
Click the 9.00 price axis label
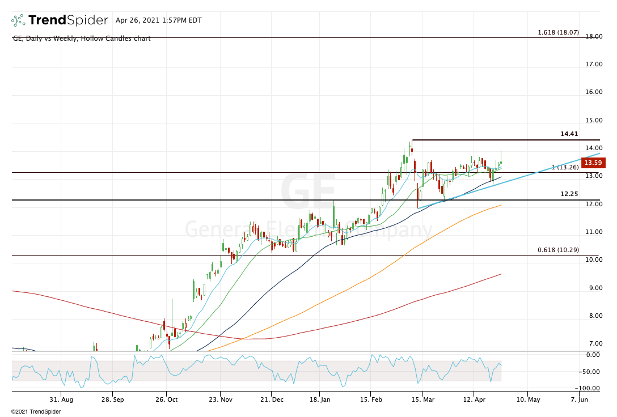[x=596, y=288]
